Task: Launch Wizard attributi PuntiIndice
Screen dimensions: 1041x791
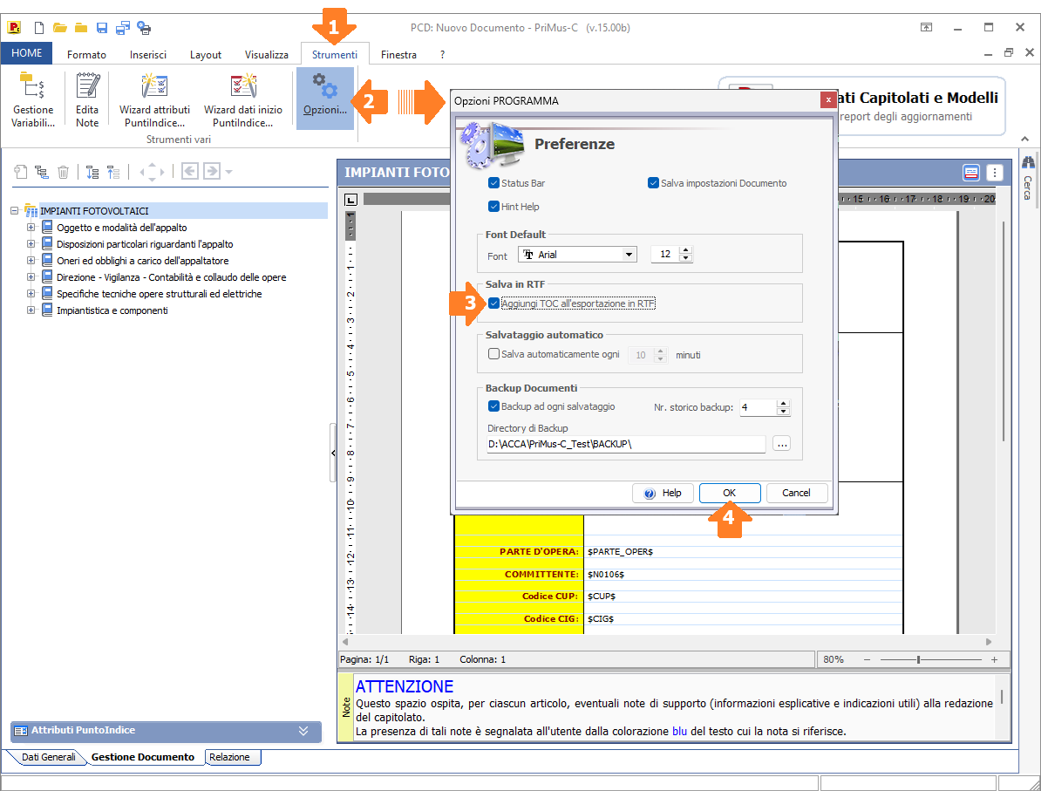Action: 154,99
